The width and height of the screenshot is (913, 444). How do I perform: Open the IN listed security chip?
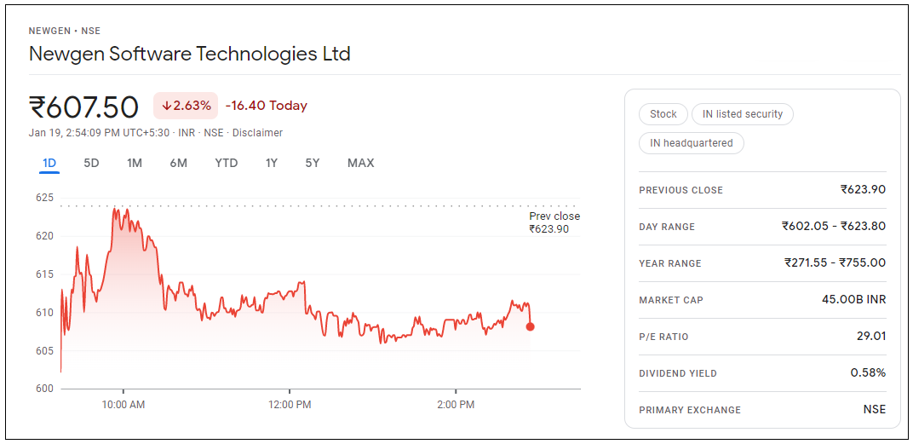(x=743, y=114)
